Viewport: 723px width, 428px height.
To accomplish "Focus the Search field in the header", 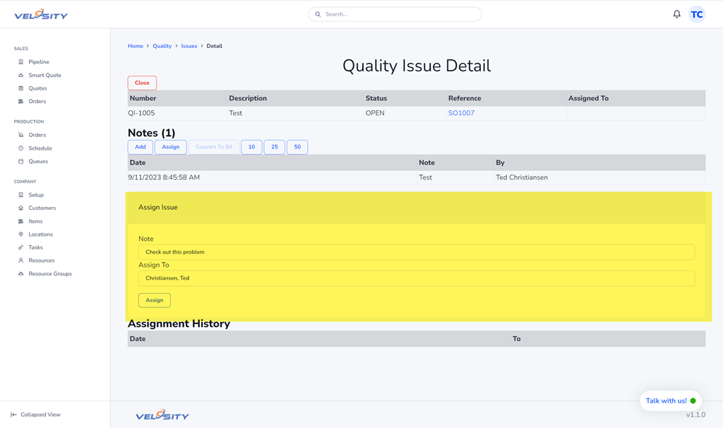I will [395, 14].
